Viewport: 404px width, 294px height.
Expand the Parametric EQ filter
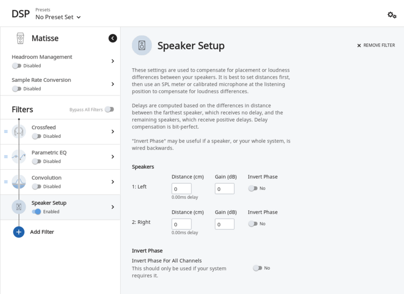(113, 157)
